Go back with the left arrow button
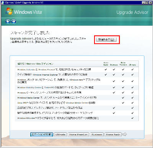The height and width of the screenshot is (148, 153). 8,21
